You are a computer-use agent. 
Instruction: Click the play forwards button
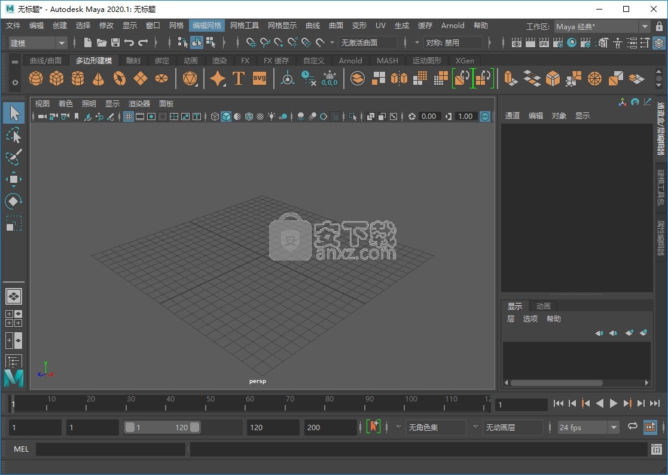coord(613,403)
